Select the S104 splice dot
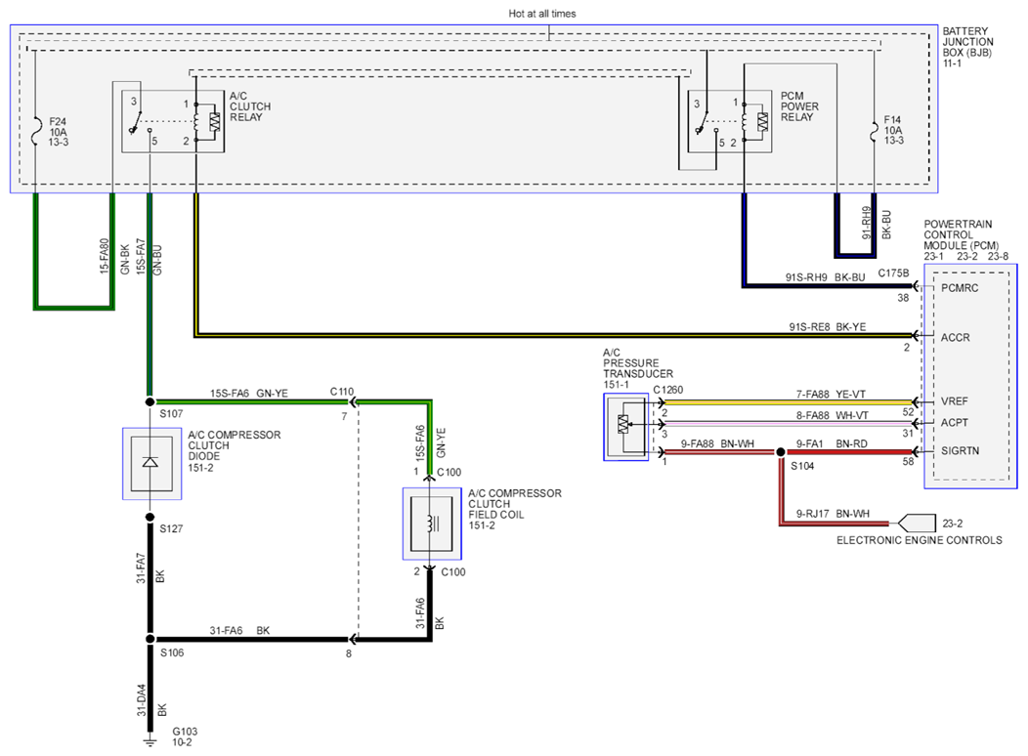This screenshot has height=756, width=1028. (781, 452)
